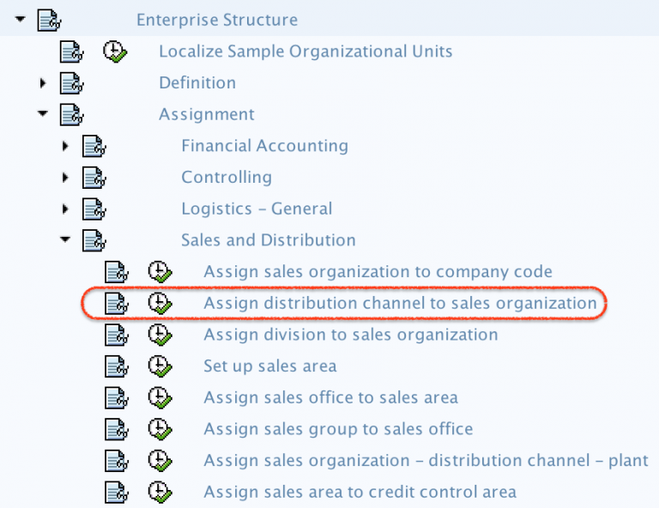Collapse the Sales and Distribution node
This screenshot has height=508, width=659.
click(65, 239)
